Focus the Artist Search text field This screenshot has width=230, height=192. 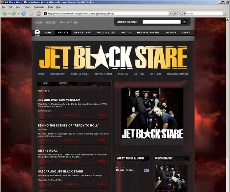[162, 22]
